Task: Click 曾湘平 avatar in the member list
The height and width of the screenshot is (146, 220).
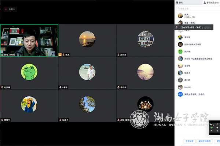Action: pyautogui.click(x=180, y=37)
